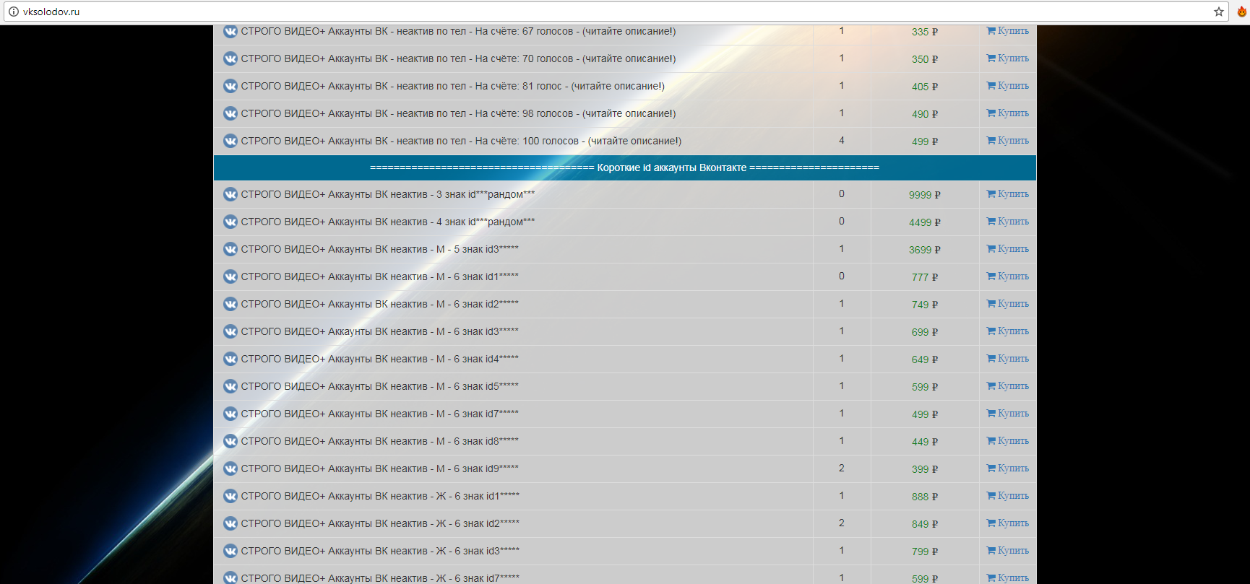Click VK icon on the М 5 знак id3 row

230,249
